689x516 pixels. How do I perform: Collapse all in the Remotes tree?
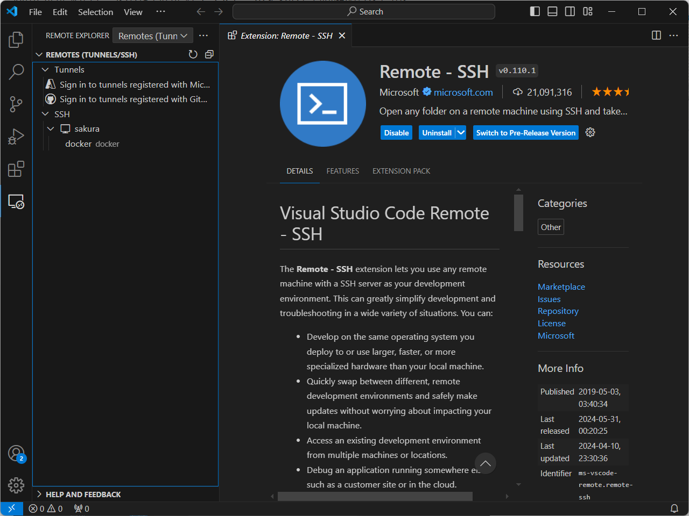(x=209, y=54)
